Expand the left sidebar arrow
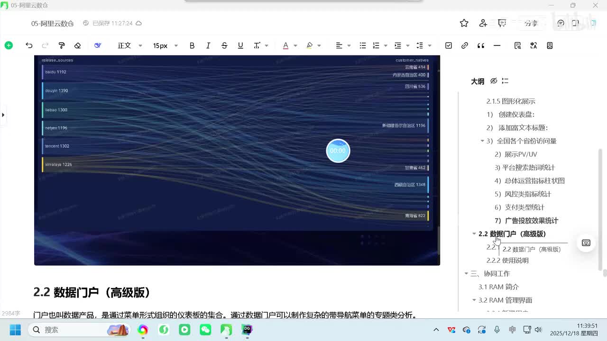Viewport: 607px width, 341px height. (x=3, y=115)
